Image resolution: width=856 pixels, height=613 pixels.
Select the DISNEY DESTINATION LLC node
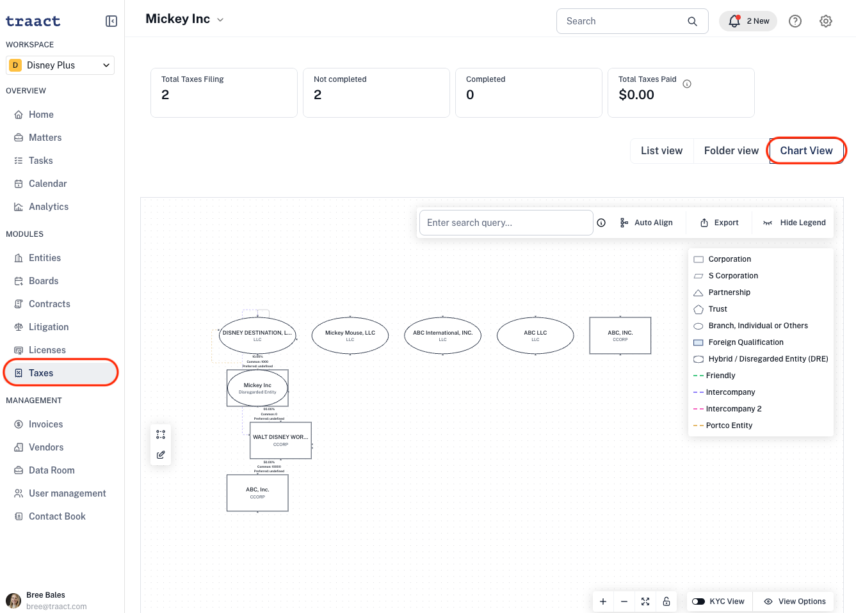point(257,335)
